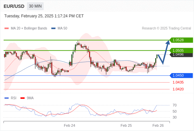Click the blue MA 50 legend swatch

pyautogui.click(x=53, y=28)
